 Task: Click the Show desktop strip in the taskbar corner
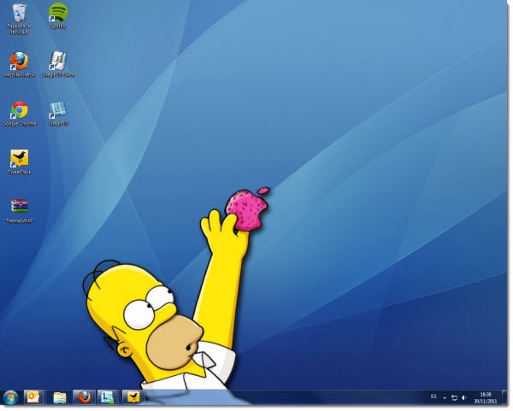click(x=504, y=397)
